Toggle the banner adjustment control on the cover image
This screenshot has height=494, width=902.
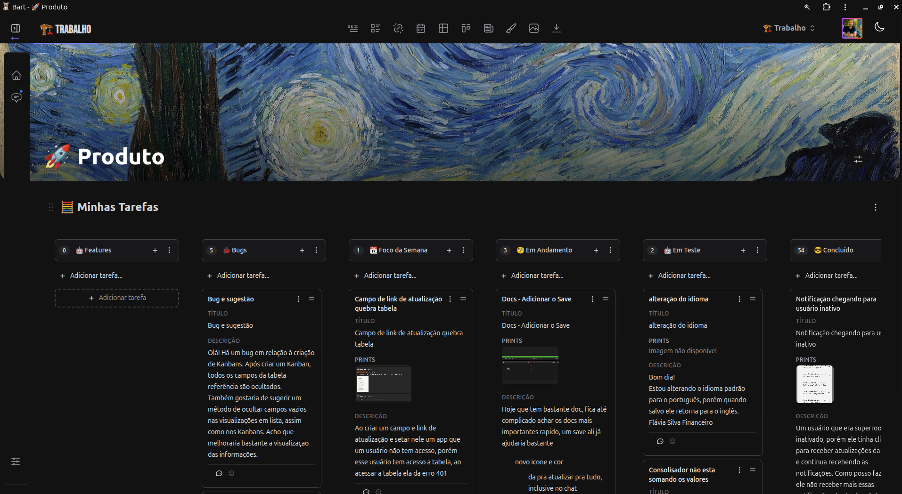click(x=858, y=159)
